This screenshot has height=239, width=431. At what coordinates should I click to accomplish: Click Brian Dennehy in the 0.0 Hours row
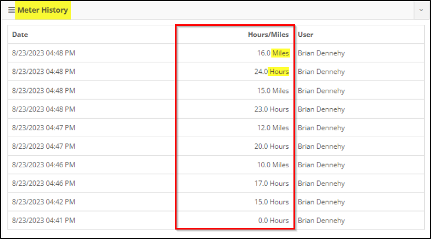click(x=321, y=221)
